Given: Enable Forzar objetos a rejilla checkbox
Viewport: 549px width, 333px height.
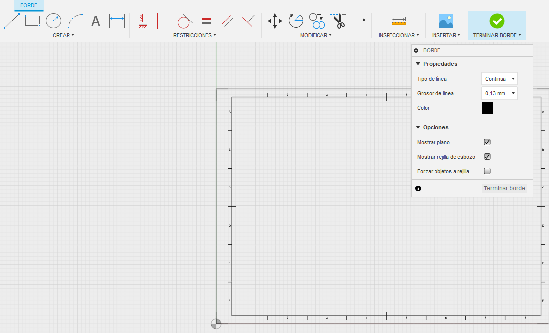Looking at the screenshot, I should pyautogui.click(x=487, y=171).
